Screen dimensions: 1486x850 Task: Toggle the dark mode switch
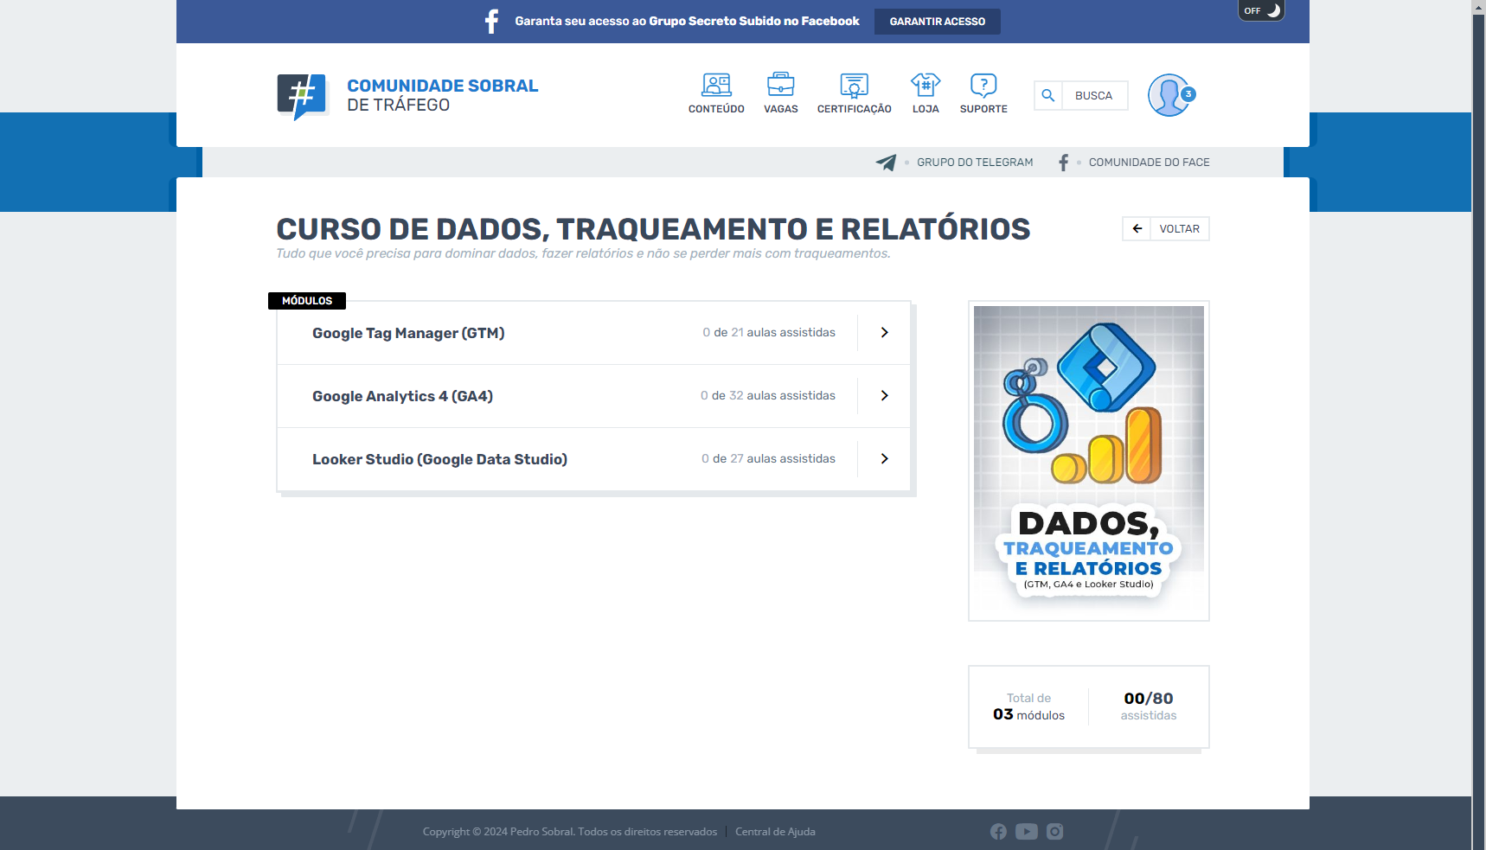pyautogui.click(x=1261, y=10)
